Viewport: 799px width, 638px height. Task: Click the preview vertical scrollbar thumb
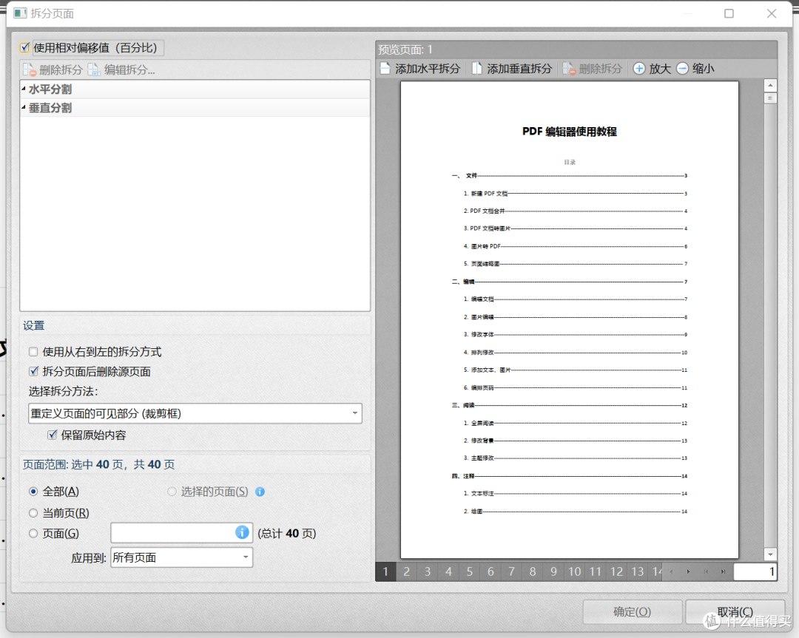click(x=770, y=98)
